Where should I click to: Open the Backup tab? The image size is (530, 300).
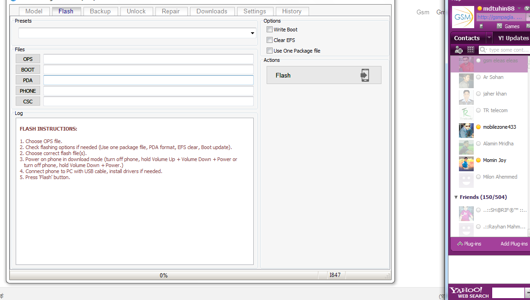pos(100,11)
